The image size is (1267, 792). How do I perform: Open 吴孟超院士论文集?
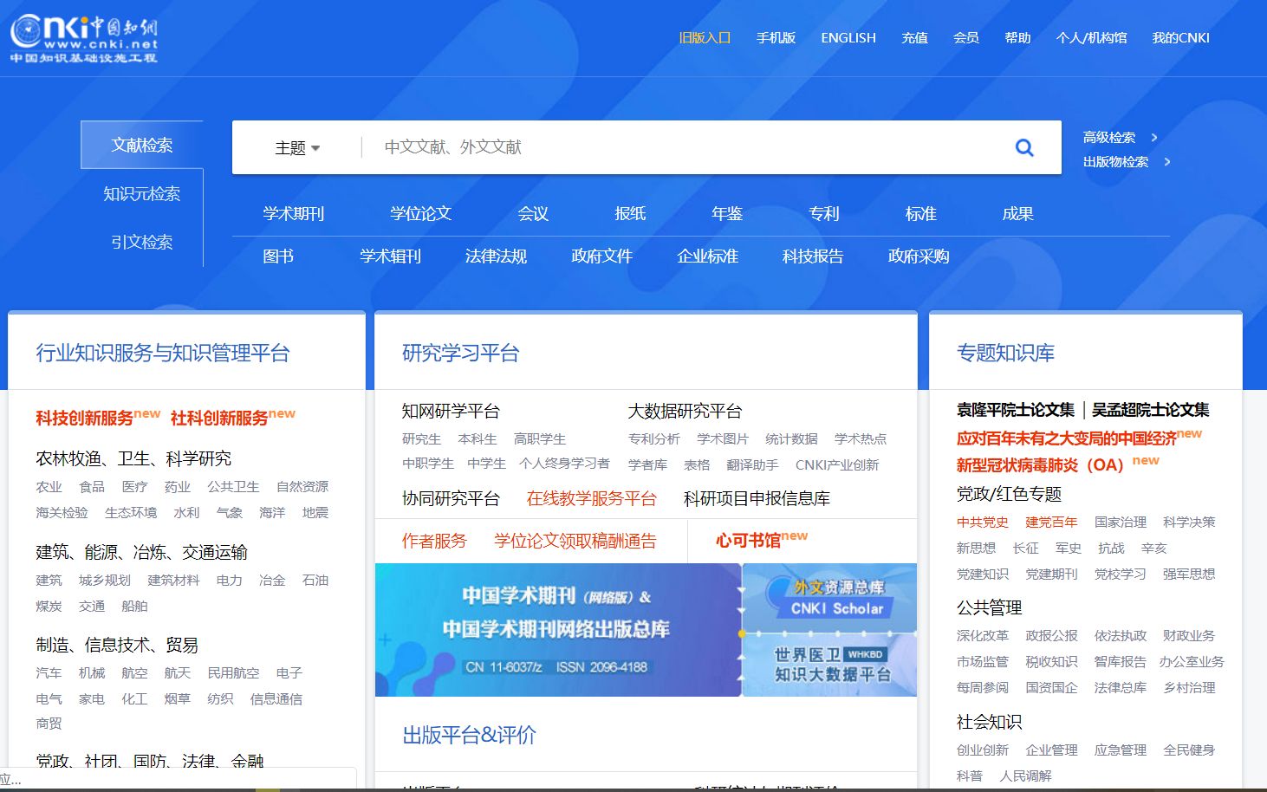point(1151,410)
